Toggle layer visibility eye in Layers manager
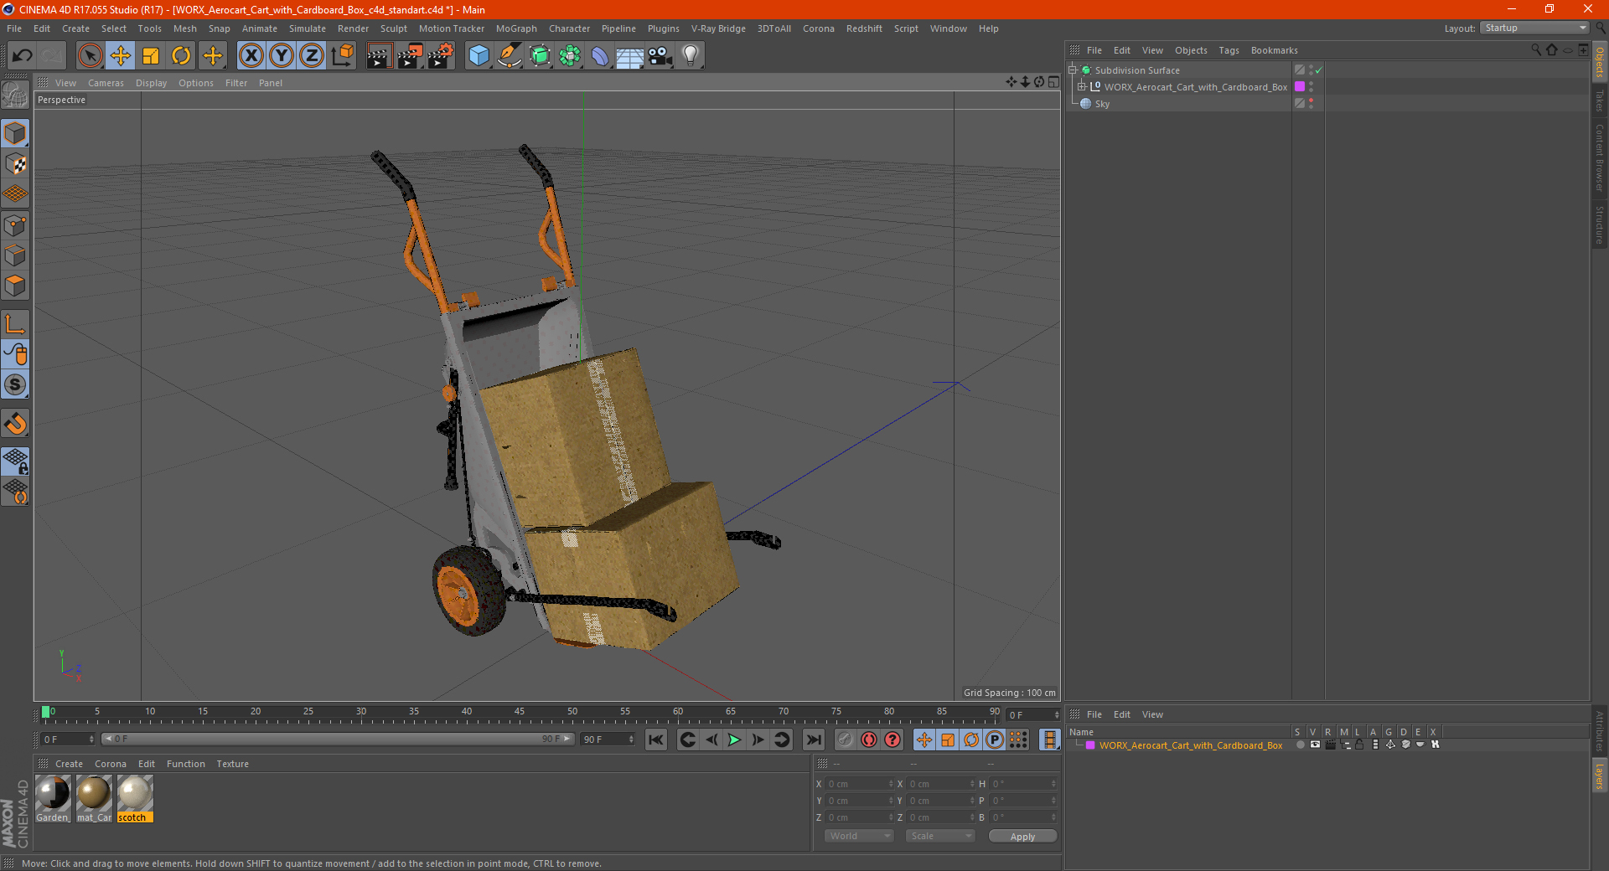 1315,745
